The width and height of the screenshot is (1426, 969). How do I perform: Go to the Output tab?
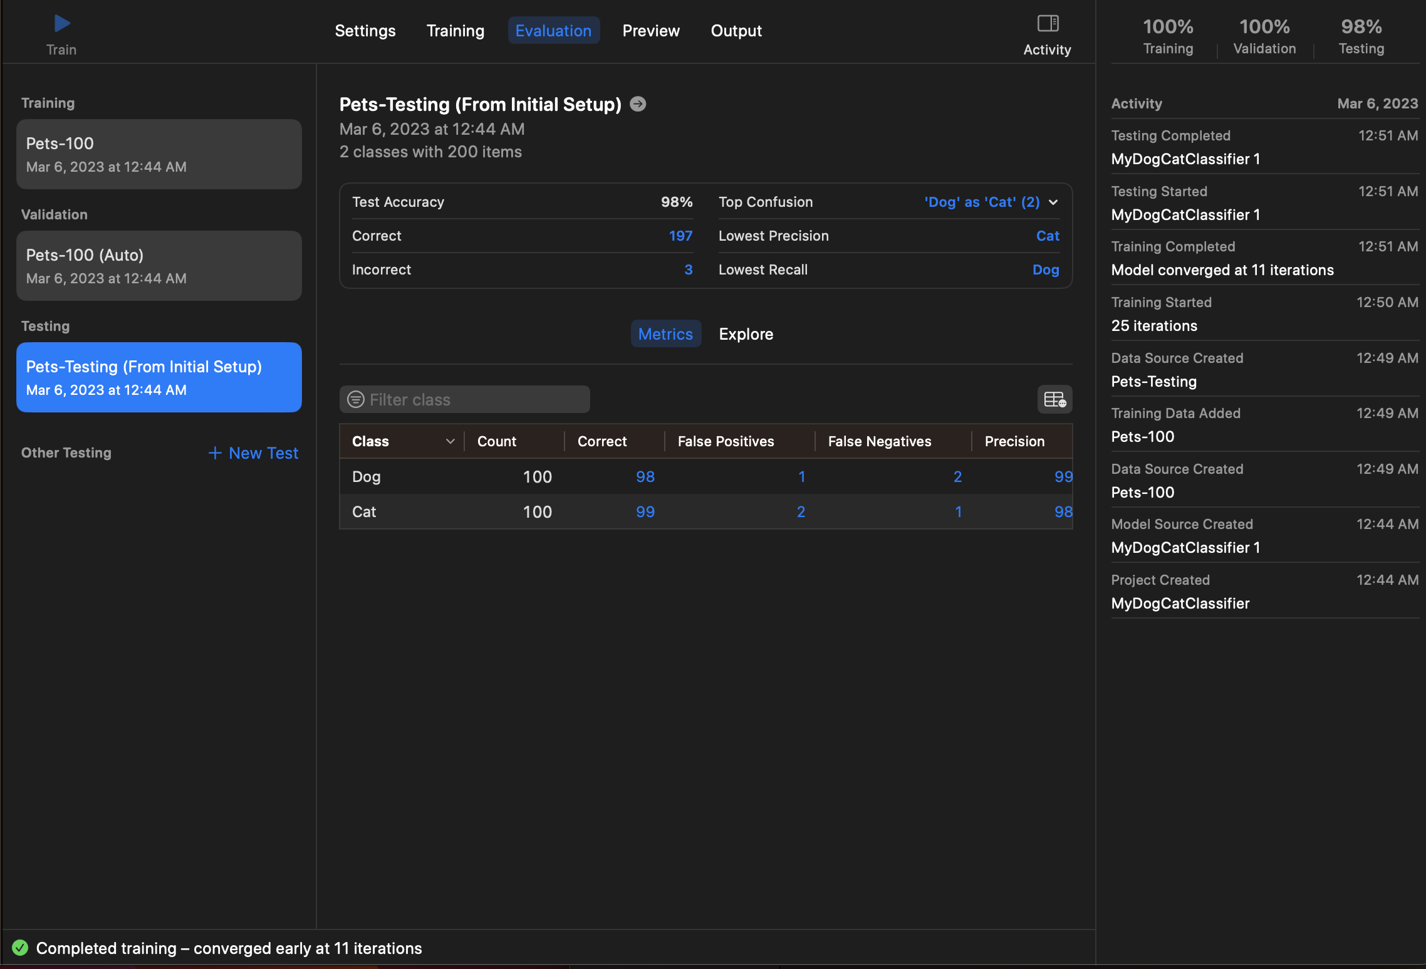point(736,31)
